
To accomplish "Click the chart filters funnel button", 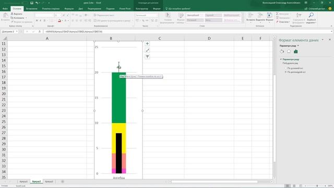I will pyautogui.click(x=147, y=57).
